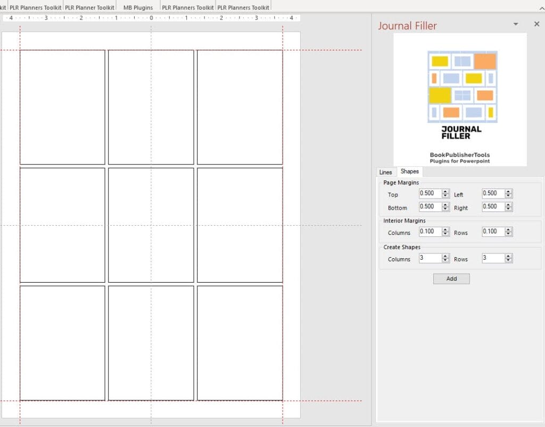Open the PLR Planner Toolkit ribbon tab
The width and height of the screenshot is (545, 427).
coord(89,7)
